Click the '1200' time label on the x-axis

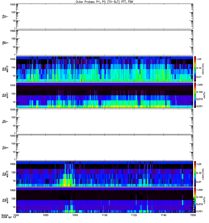(x=193, y=215)
